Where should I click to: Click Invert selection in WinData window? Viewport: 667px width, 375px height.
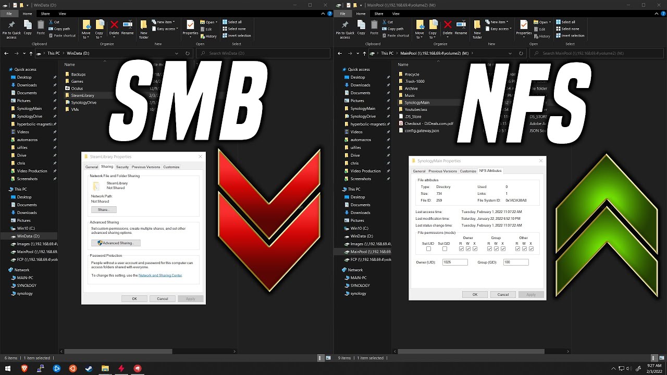(237, 36)
